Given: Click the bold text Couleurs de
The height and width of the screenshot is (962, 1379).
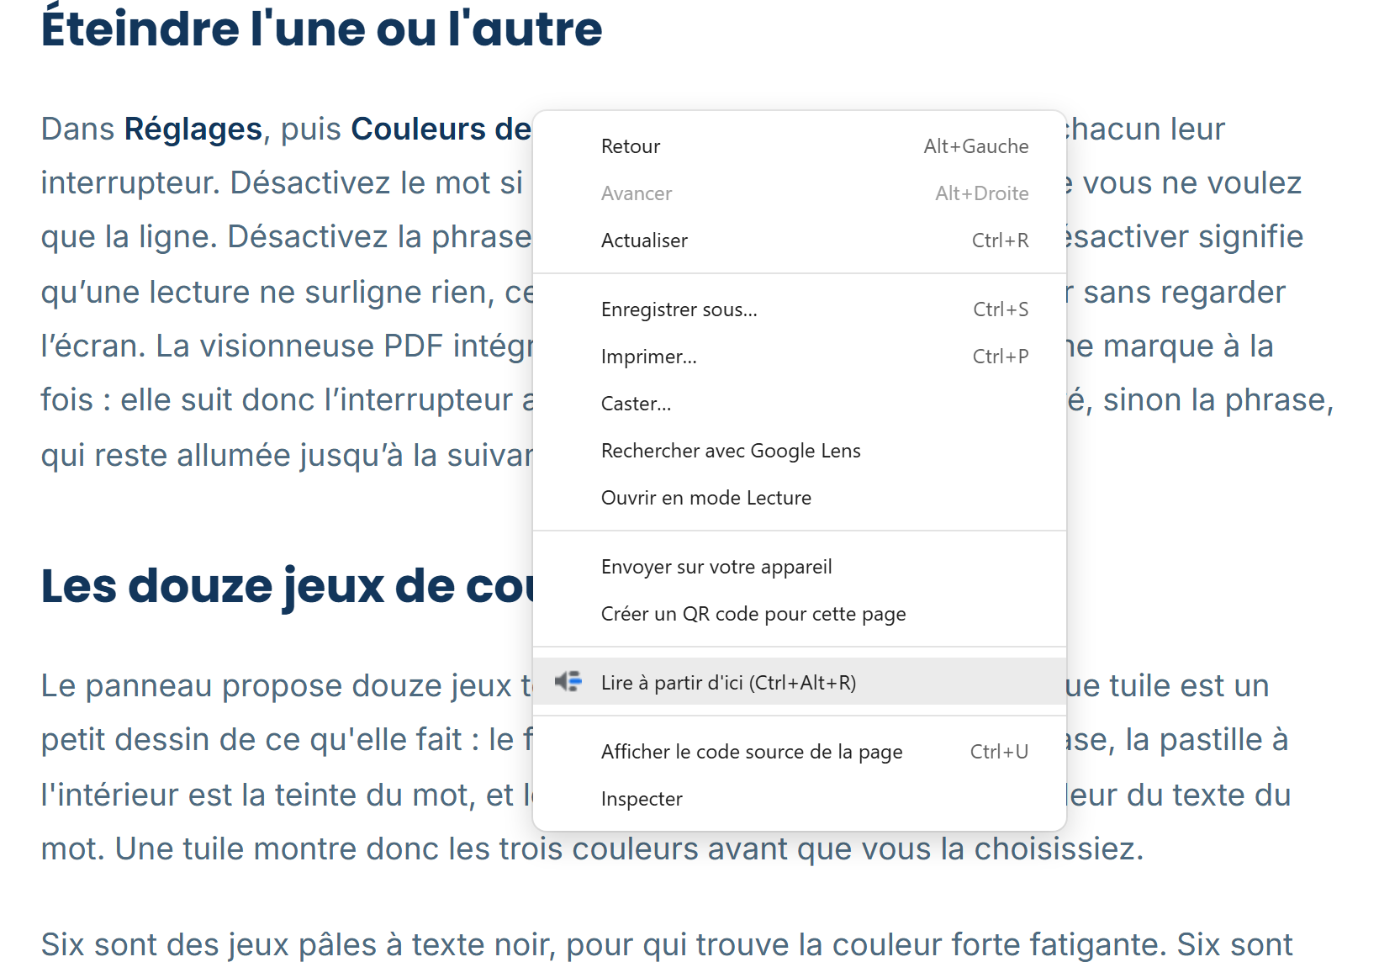Looking at the screenshot, I should tap(441, 129).
